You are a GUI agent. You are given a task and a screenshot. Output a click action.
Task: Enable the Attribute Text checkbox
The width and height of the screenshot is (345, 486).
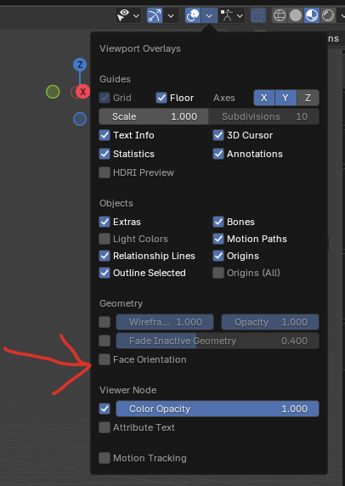[105, 427]
